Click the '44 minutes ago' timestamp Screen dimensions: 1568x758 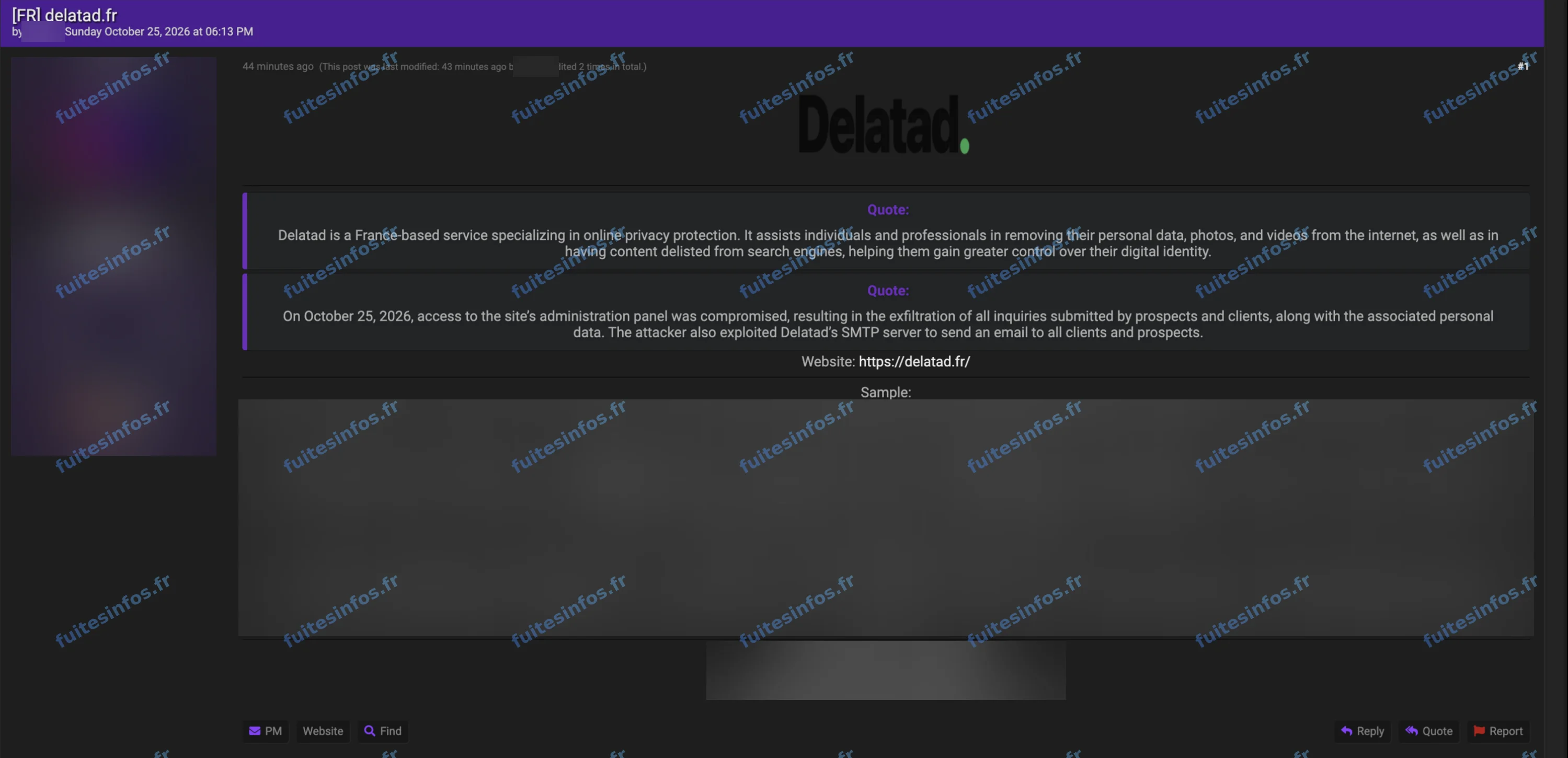coord(278,66)
